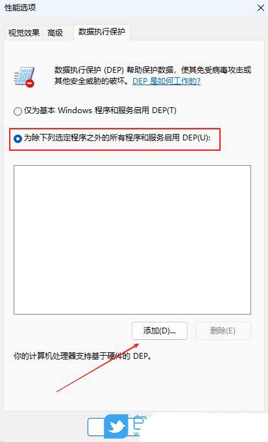
Task: Select 仅为基本 Windows 程序和服务启用 DEP radio button
Action: click(x=18, y=111)
